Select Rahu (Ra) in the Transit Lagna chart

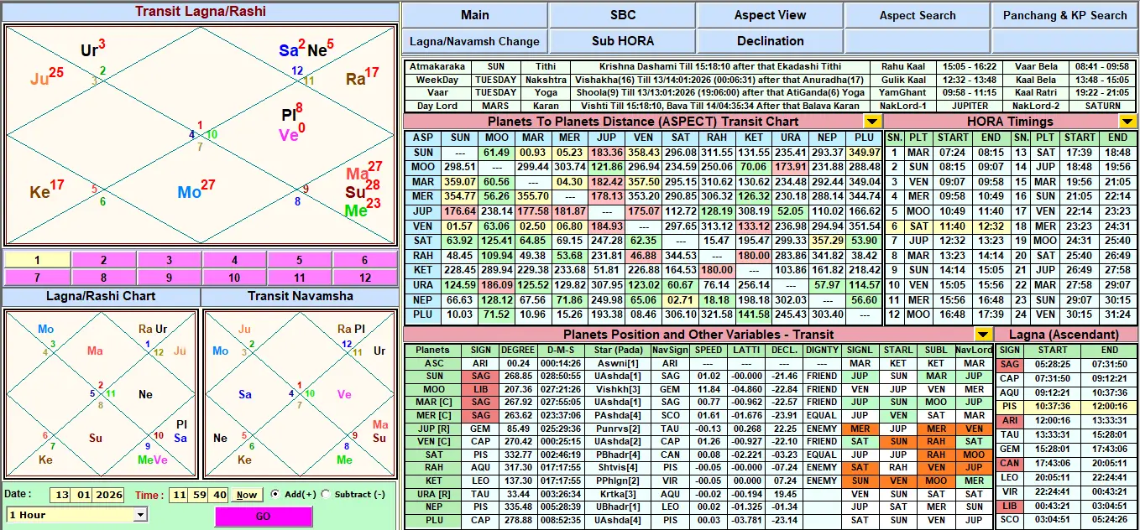(356, 79)
